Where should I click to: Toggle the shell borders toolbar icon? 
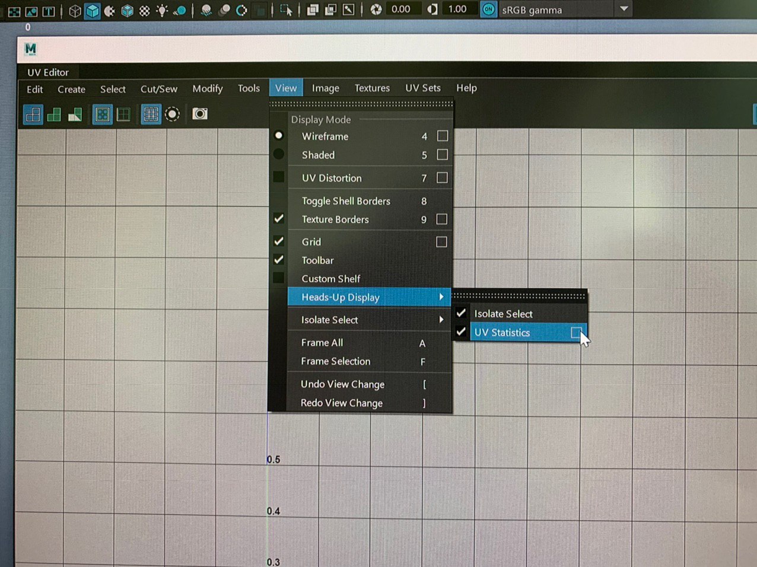click(123, 114)
